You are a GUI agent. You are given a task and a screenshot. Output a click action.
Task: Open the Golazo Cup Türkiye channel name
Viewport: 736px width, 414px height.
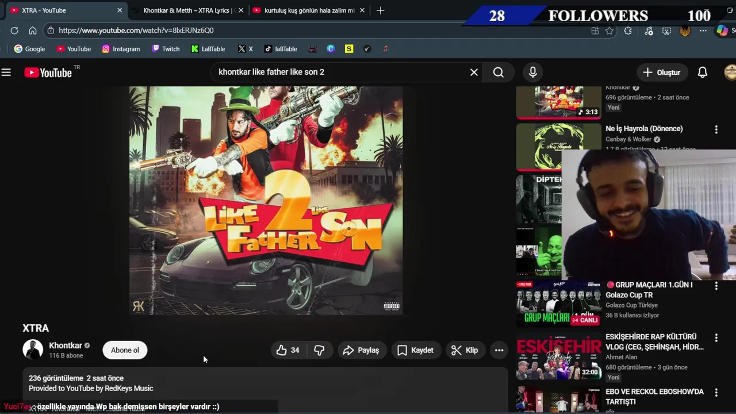(631, 305)
